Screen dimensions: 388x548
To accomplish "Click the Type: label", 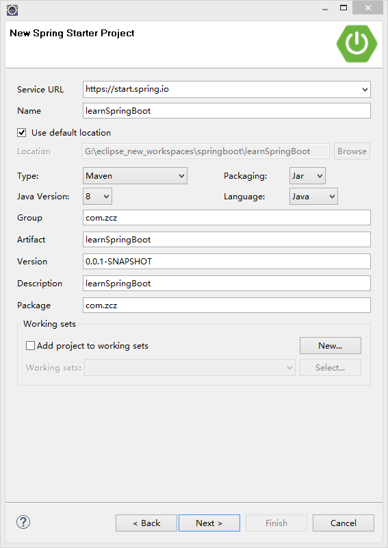I will coord(28,176).
